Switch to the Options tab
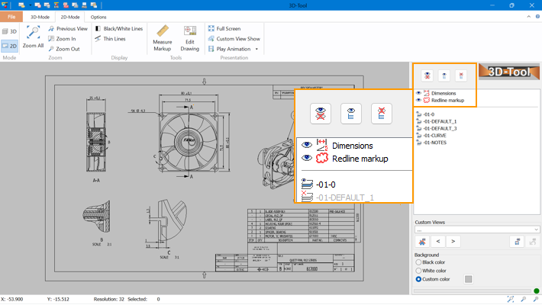This screenshot has width=542, height=305. 98,16
